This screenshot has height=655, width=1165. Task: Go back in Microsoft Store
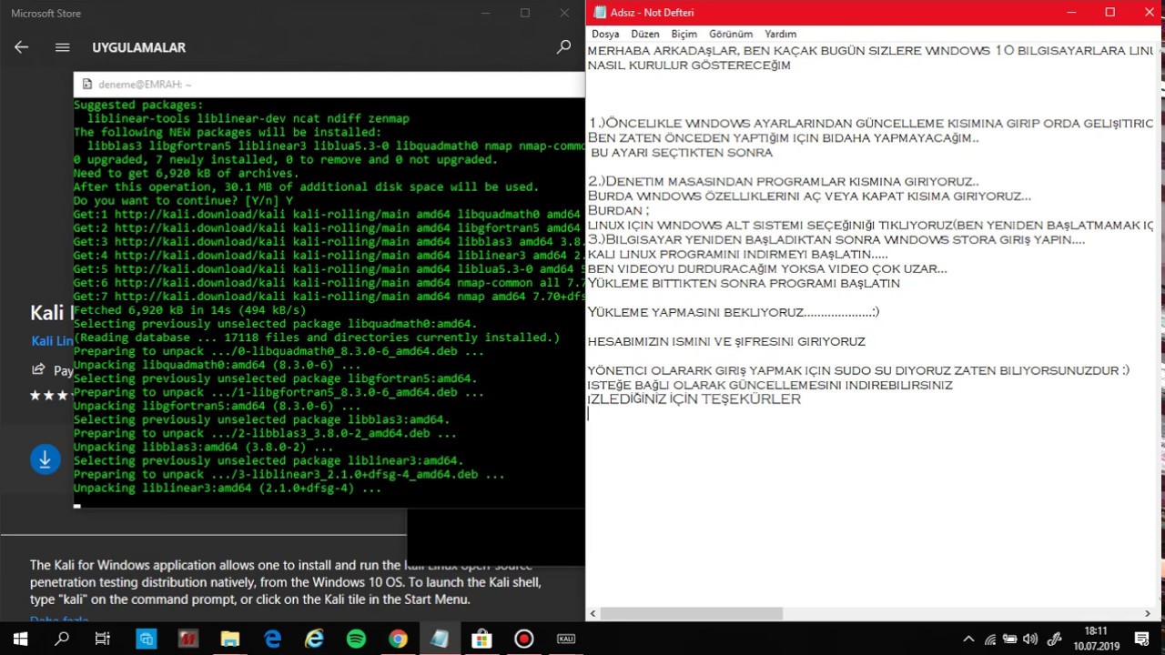pos(21,47)
